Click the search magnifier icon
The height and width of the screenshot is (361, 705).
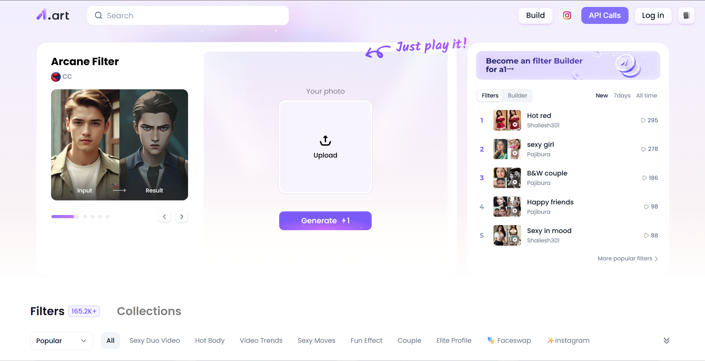tap(99, 15)
